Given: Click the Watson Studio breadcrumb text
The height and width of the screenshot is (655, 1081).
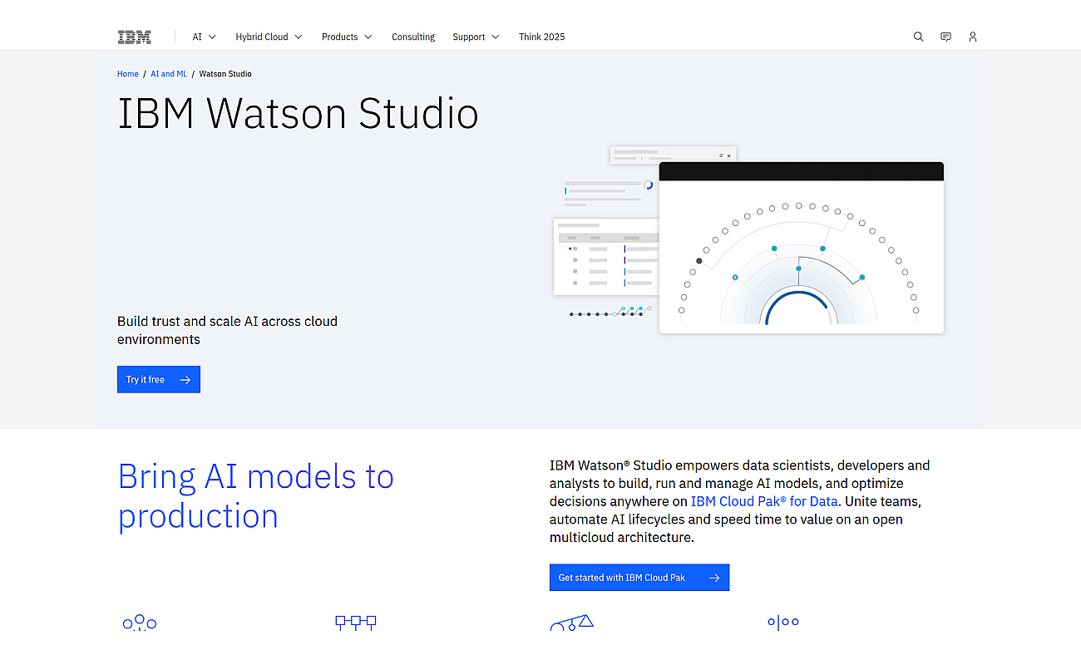Looking at the screenshot, I should [x=225, y=74].
